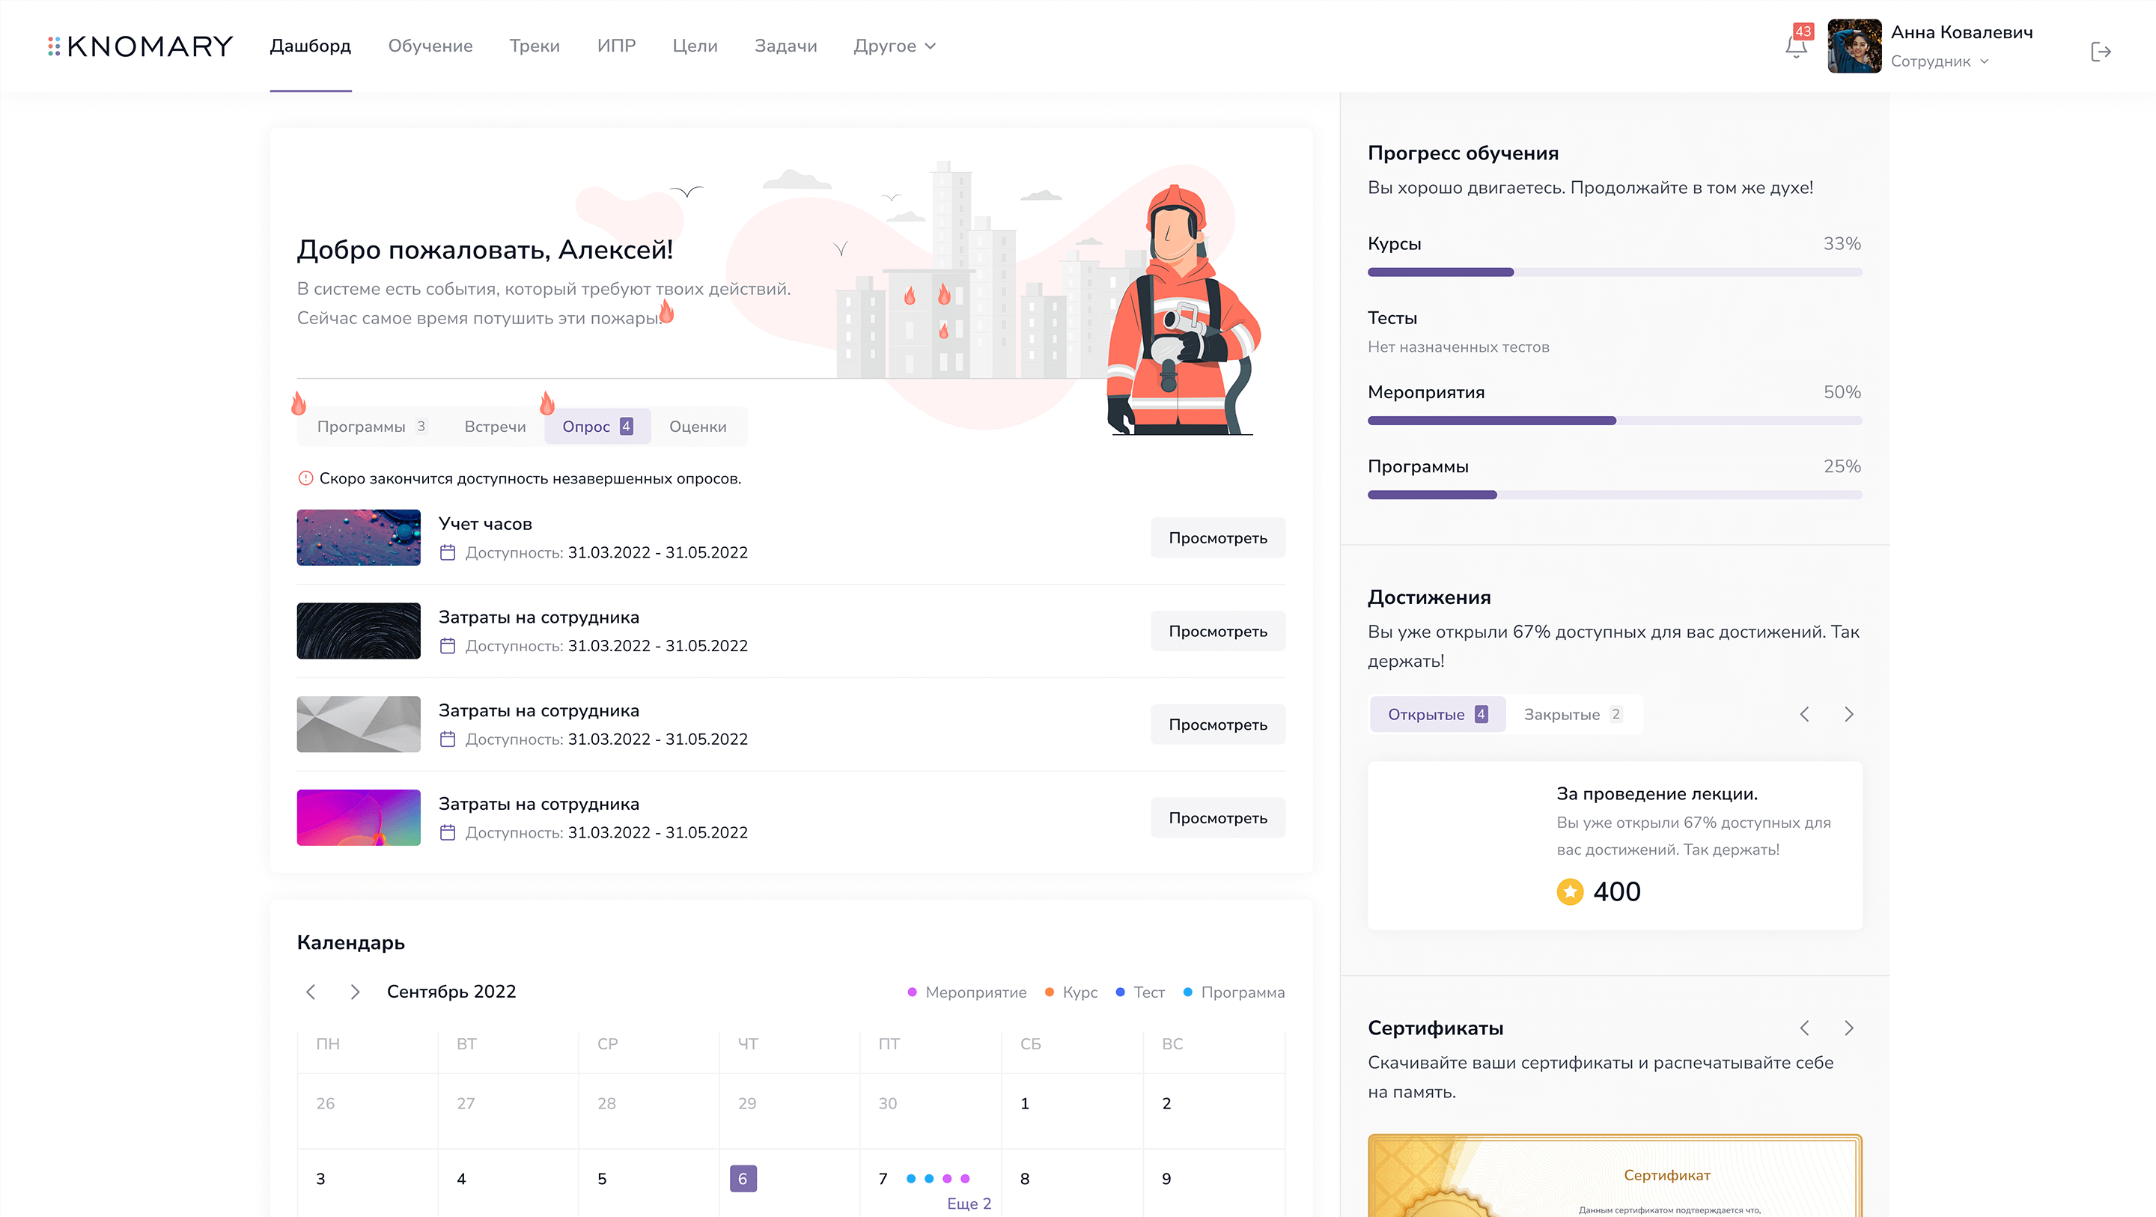
Task: Expand Еще 2 events on day 7
Action: pos(969,1204)
